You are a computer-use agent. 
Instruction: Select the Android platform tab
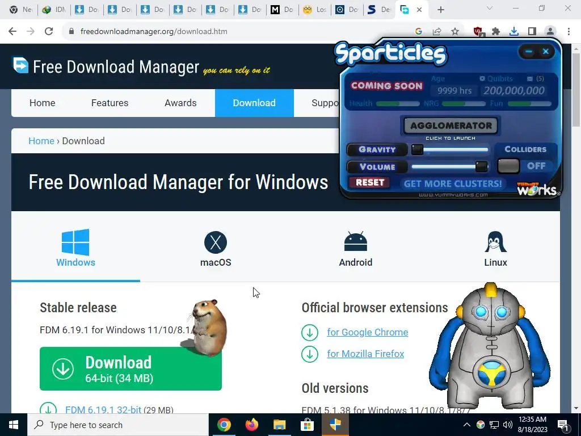tap(356, 249)
